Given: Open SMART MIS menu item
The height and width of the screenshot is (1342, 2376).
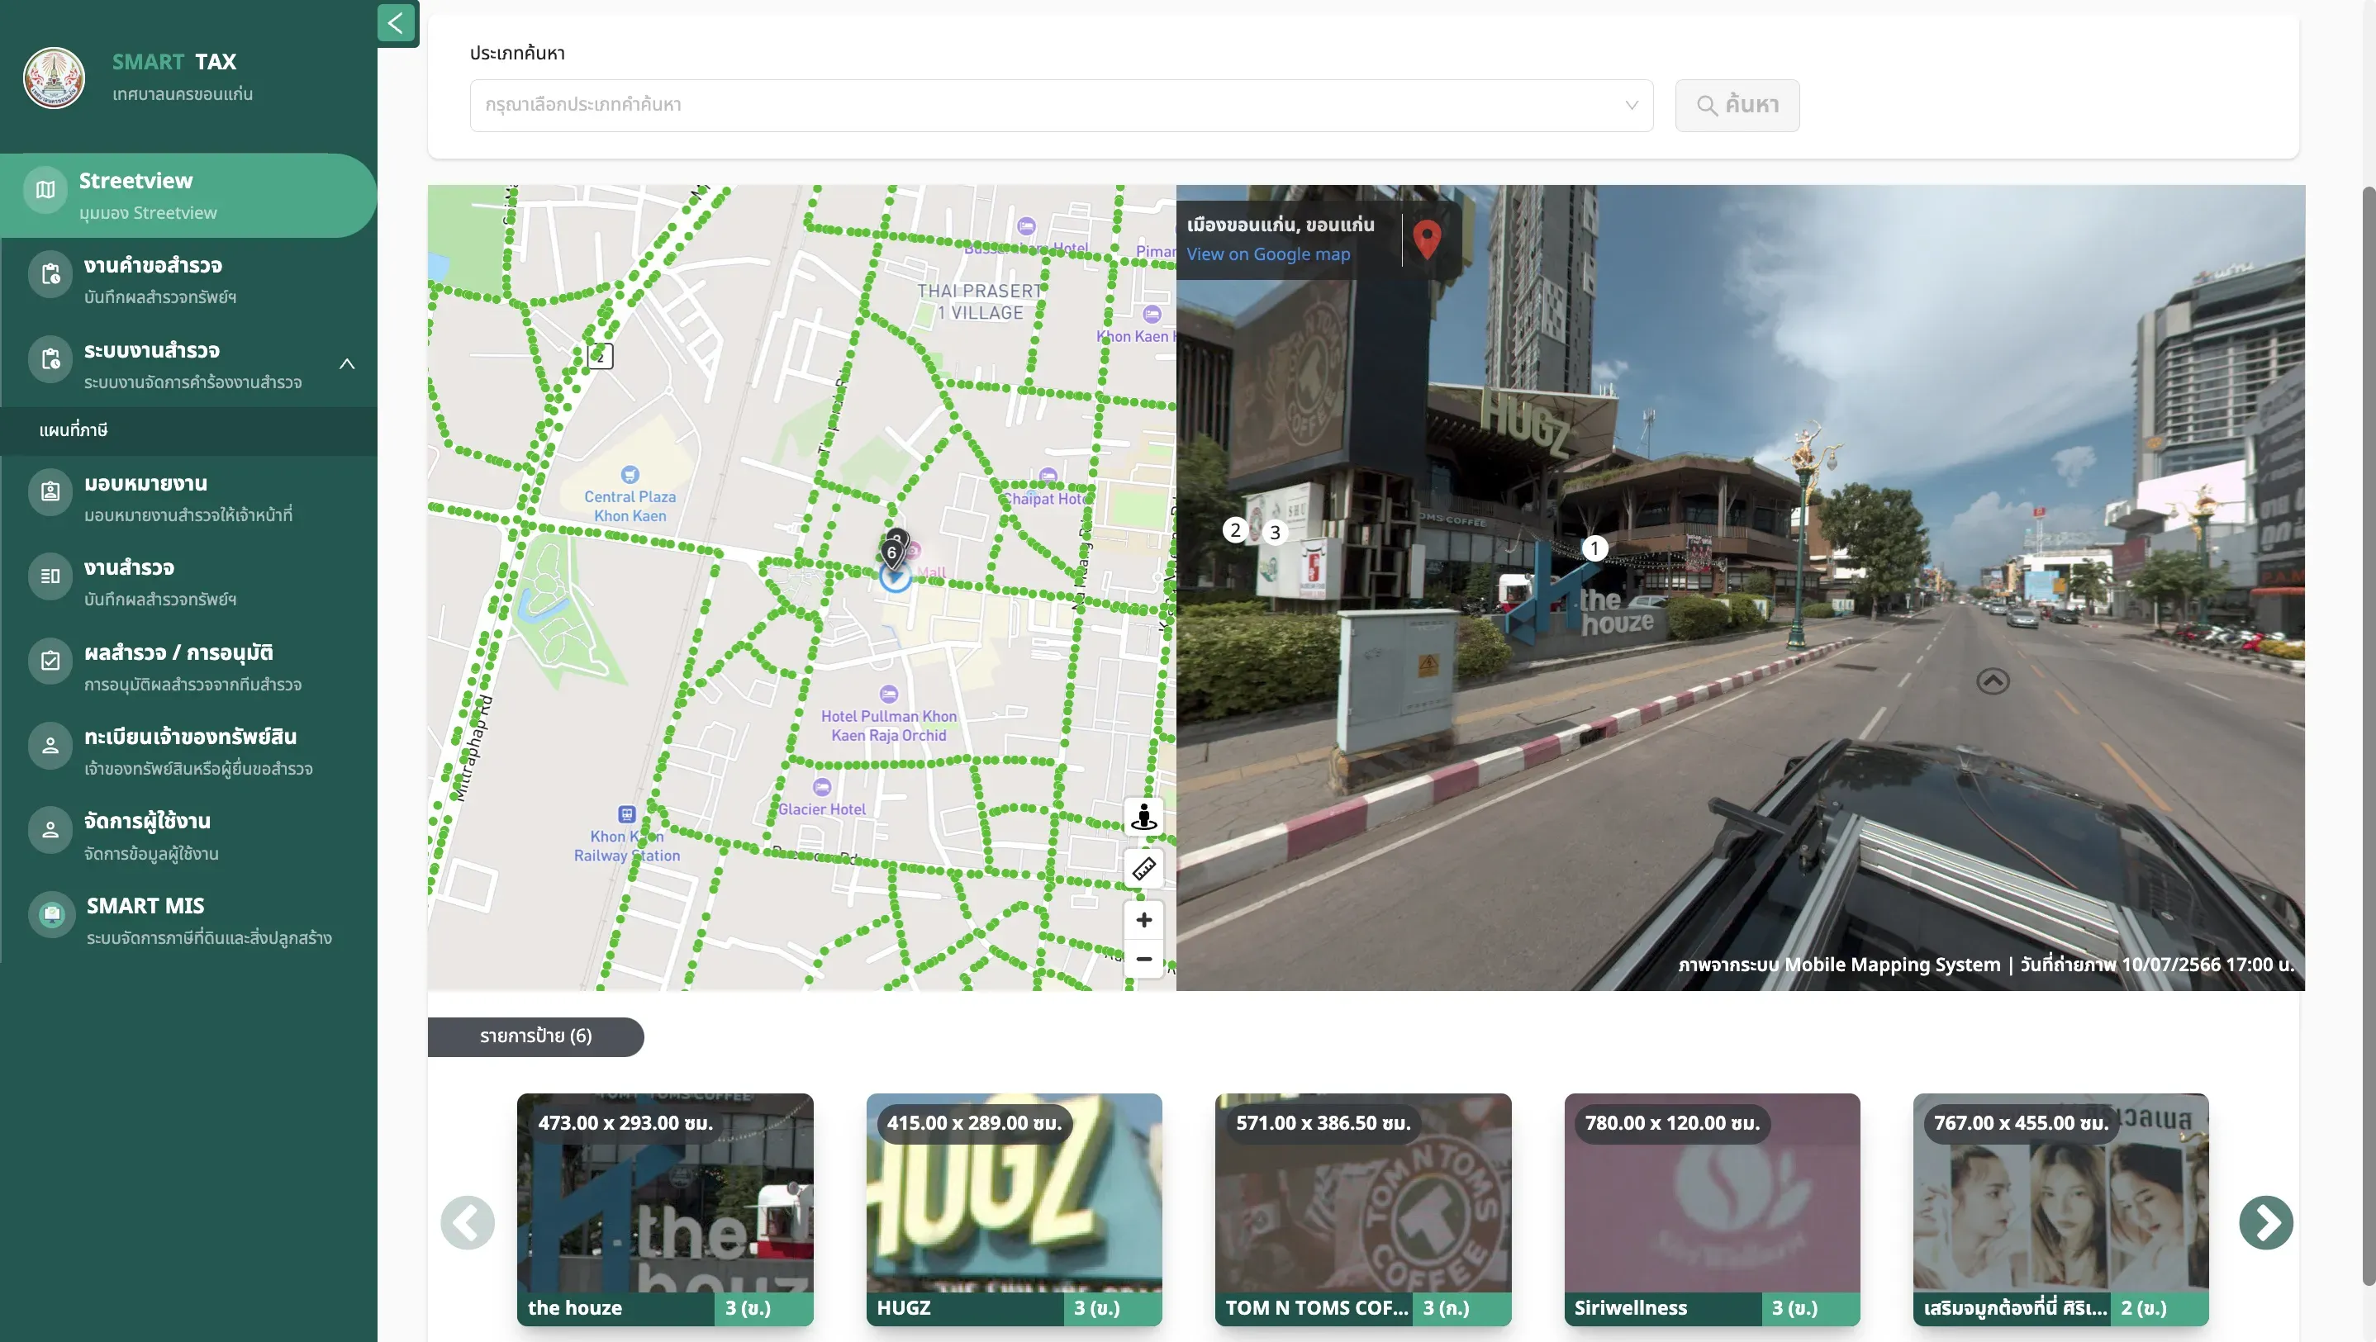Looking at the screenshot, I should (x=188, y=921).
